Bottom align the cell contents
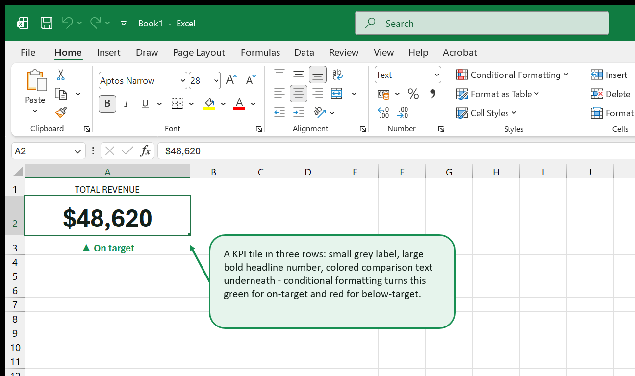This screenshot has width=635, height=376. [x=318, y=75]
